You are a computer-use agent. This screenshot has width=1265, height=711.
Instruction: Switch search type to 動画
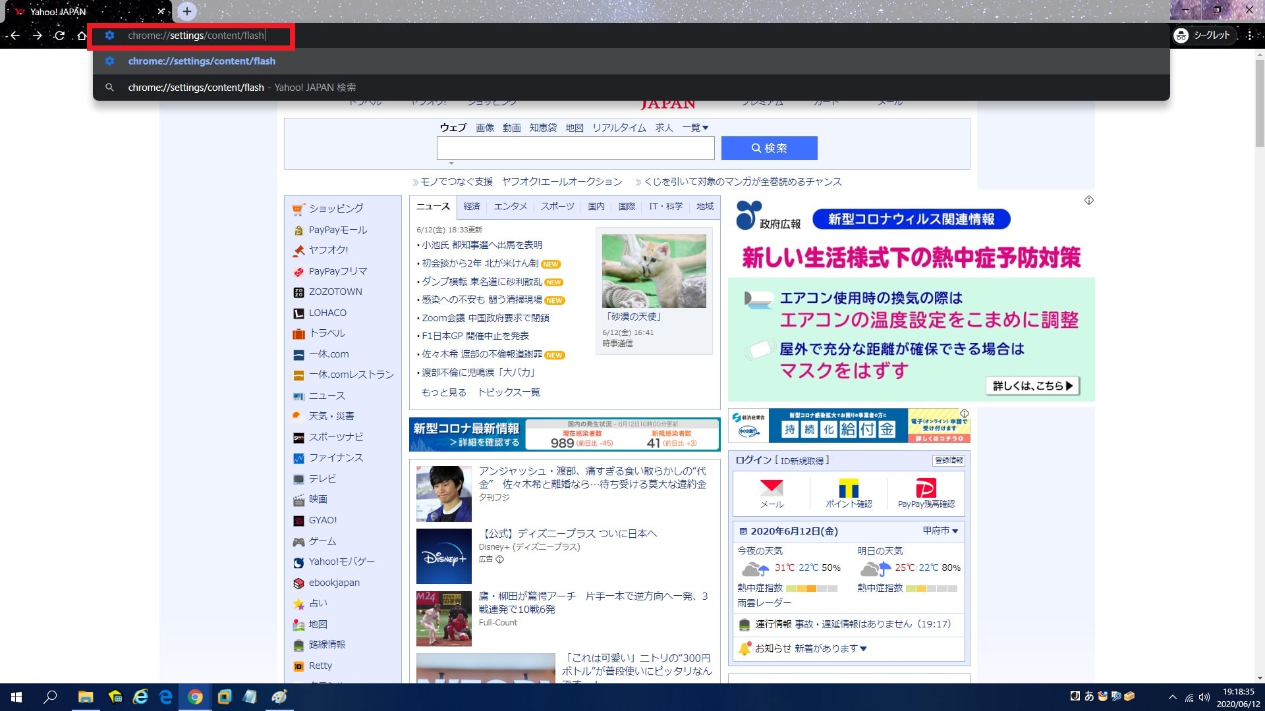pos(512,128)
